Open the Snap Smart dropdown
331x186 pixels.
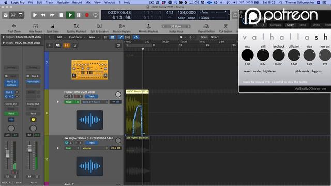pos(215,37)
